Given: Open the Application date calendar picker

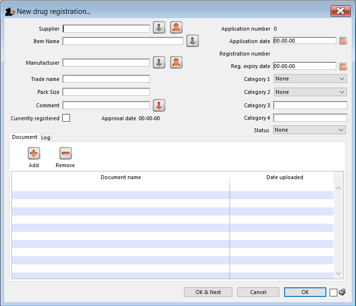Looking at the screenshot, I should click(343, 41).
